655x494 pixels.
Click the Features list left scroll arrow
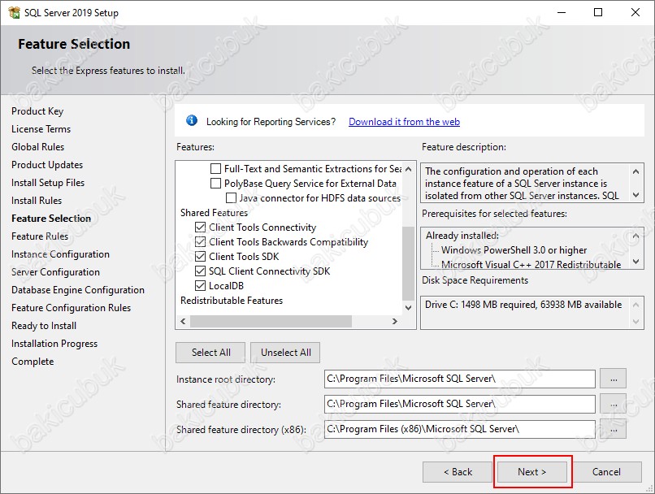click(x=183, y=321)
